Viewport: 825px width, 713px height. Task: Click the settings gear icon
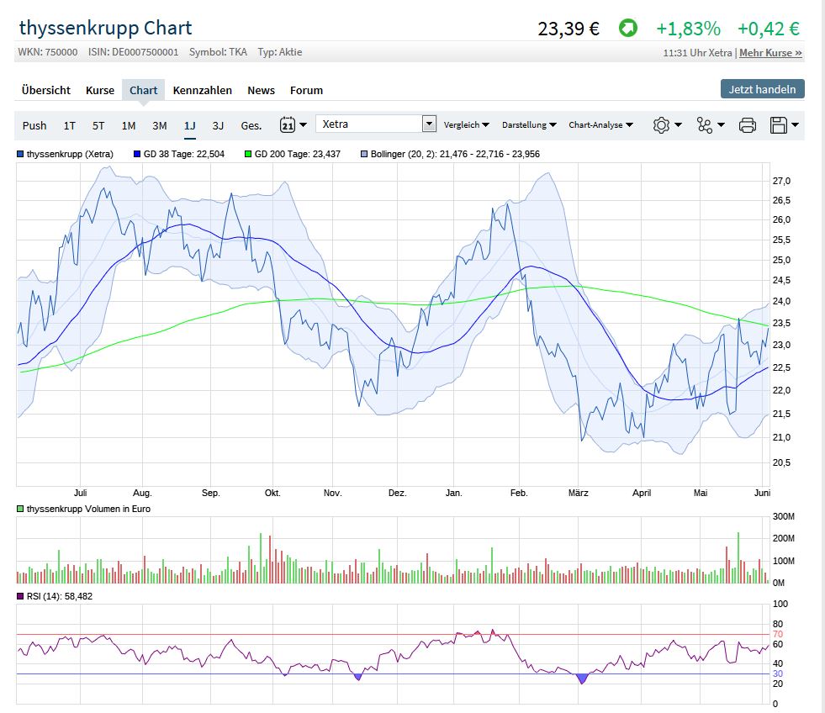pyautogui.click(x=662, y=125)
